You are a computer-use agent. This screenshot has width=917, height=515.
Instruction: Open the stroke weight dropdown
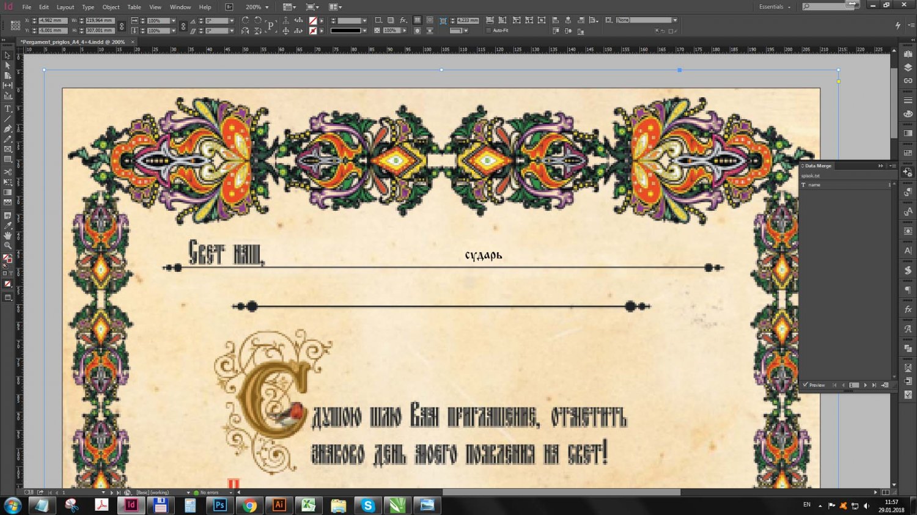tap(364, 21)
